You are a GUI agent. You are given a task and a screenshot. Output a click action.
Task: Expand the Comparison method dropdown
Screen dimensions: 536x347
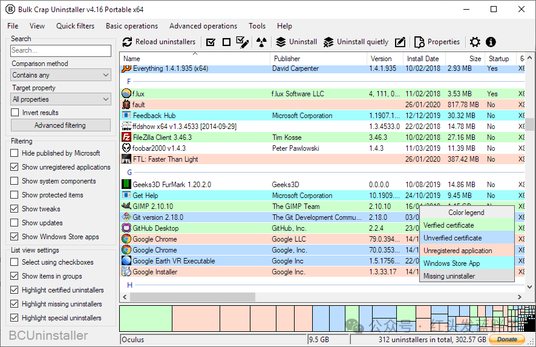tap(61, 75)
